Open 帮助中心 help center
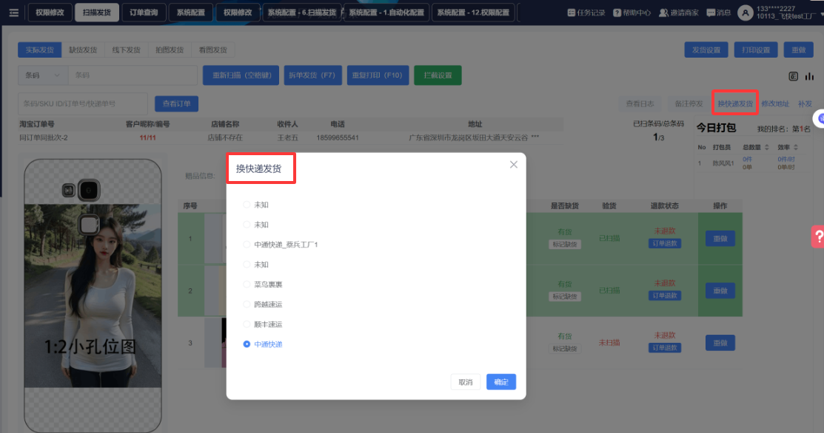The height and width of the screenshot is (433, 824). click(632, 13)
